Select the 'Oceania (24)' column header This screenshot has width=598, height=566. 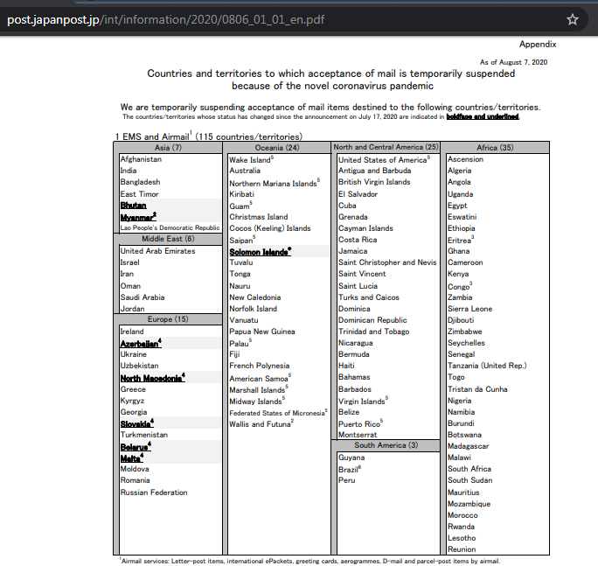pos(277,148)
